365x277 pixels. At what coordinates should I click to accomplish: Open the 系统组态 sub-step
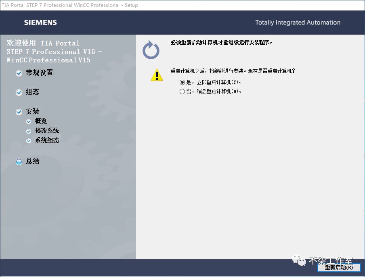tap(47, 140)
